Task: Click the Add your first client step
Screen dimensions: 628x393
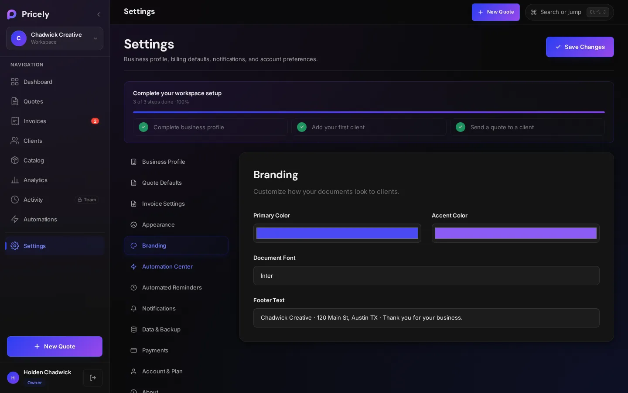Action: (369, 127)
